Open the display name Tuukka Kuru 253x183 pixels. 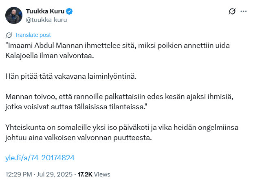(42, 11)
